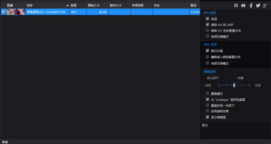Screen dimensions: 271x144
Task: Click the 状态 column header
Action: (x=157, y=5)
